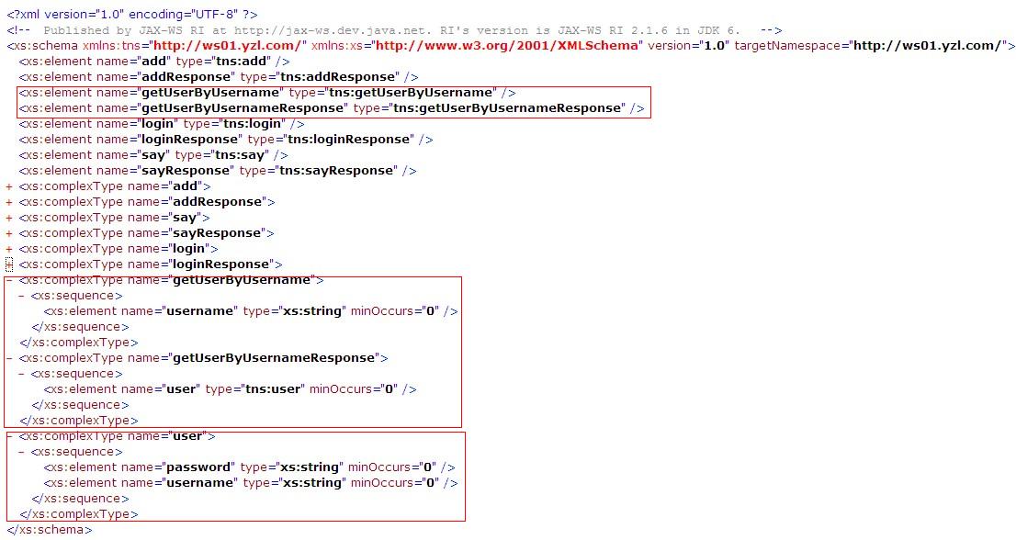The width and height of the screenshot is (1016, 540).
Task: Expand the complexType named login
Action: point(9,249)
